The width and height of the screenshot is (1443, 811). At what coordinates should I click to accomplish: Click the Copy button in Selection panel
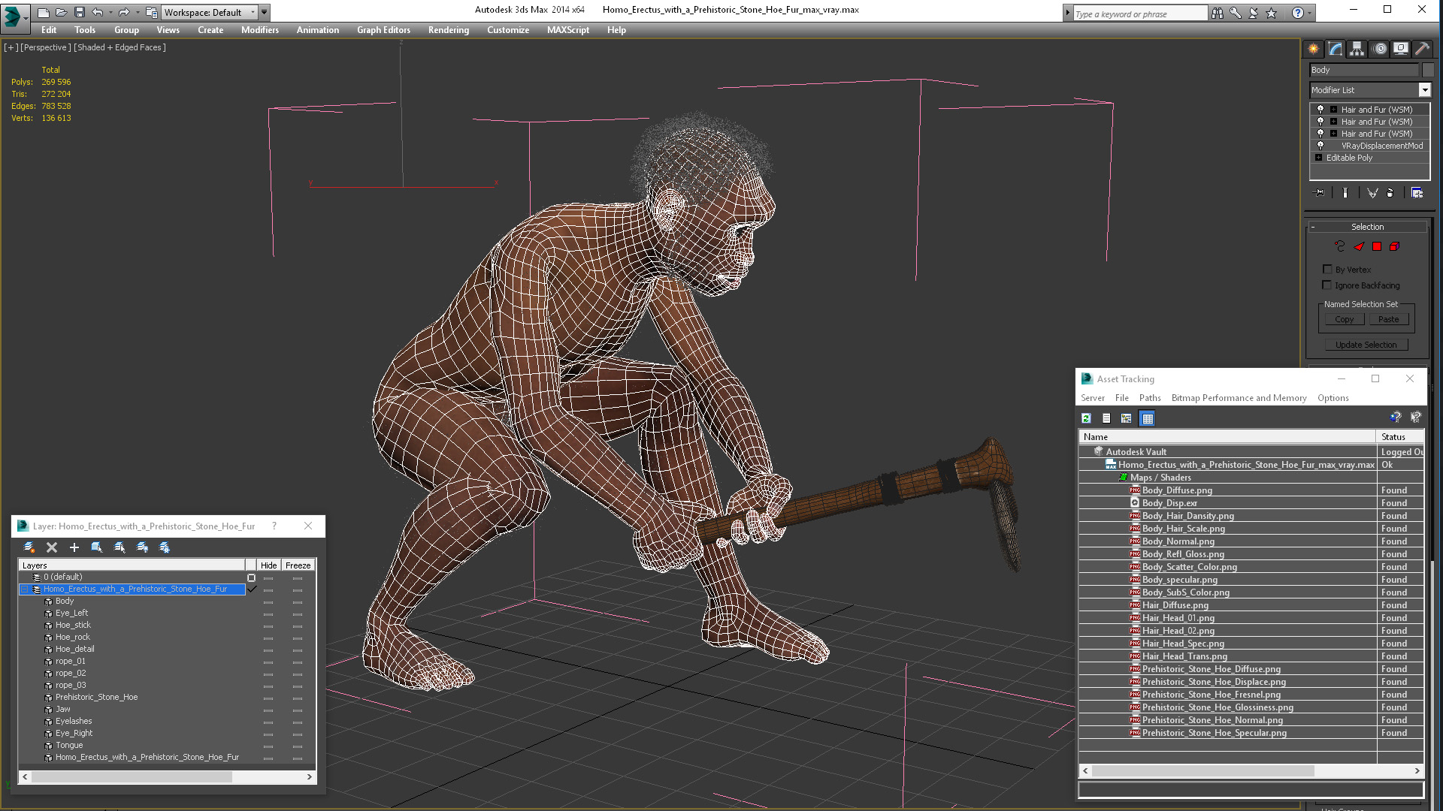(x=1345, y=318)
